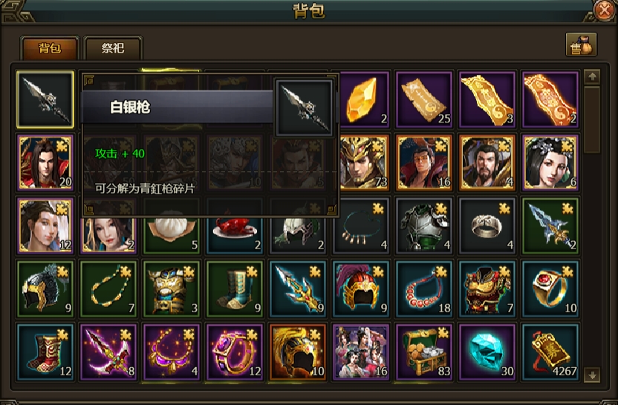
Task: Select the purple crossed blades item with count 8
Action: [x=108, y=352]
